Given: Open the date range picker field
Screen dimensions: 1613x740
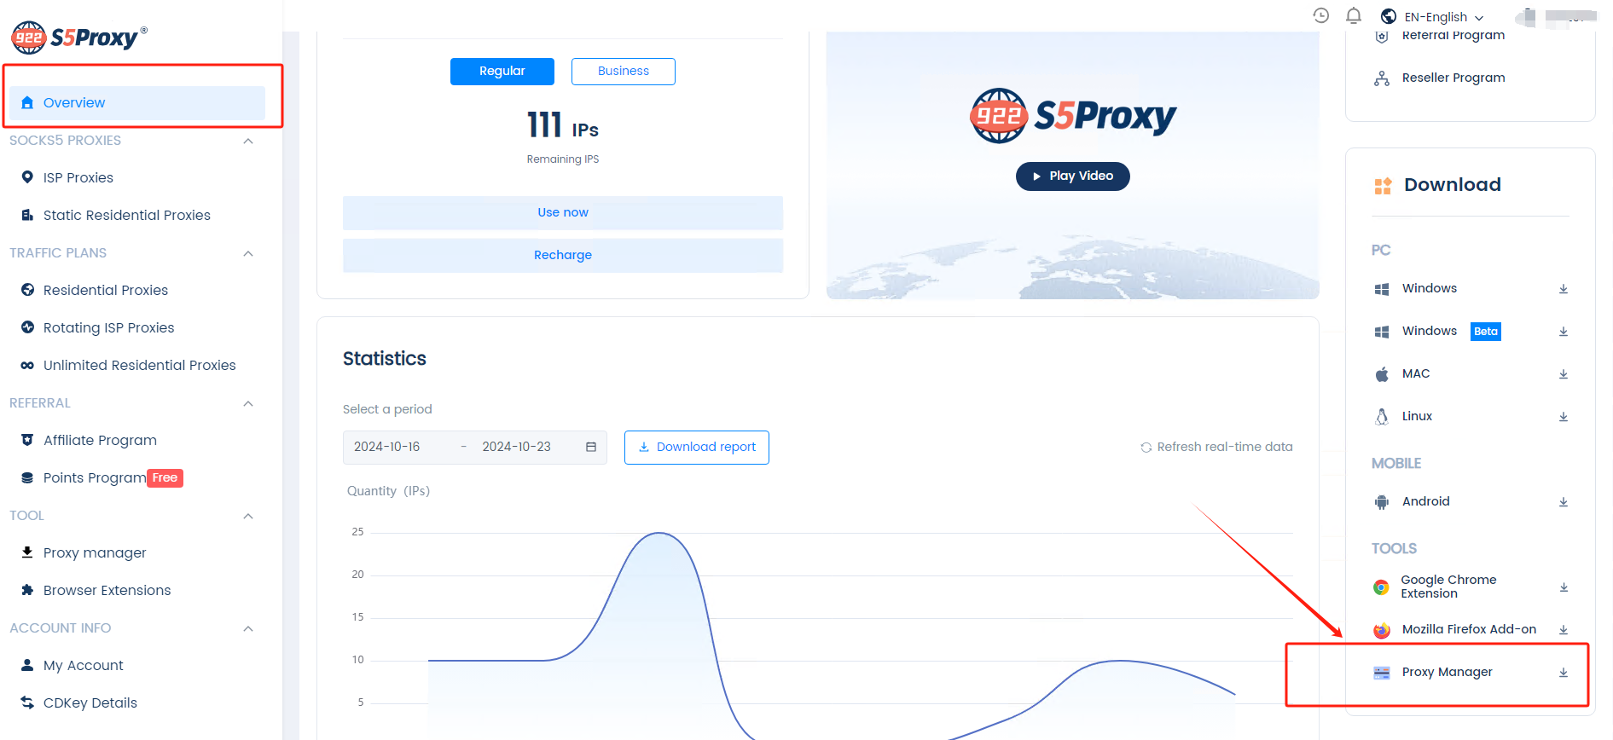Looking at the screenshot, I should tap(474, 448).
